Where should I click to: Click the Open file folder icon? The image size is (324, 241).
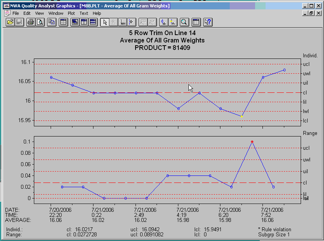pyautogui.click(x=10, y=22)
